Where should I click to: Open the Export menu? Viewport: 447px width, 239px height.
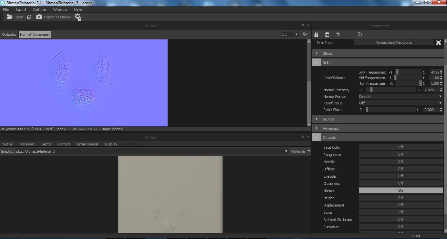(21, 10)
